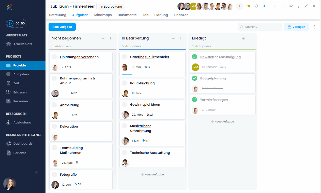Open Projekte in the sidebar
This screenshot has width=321, height=193.
pos(23,65)
